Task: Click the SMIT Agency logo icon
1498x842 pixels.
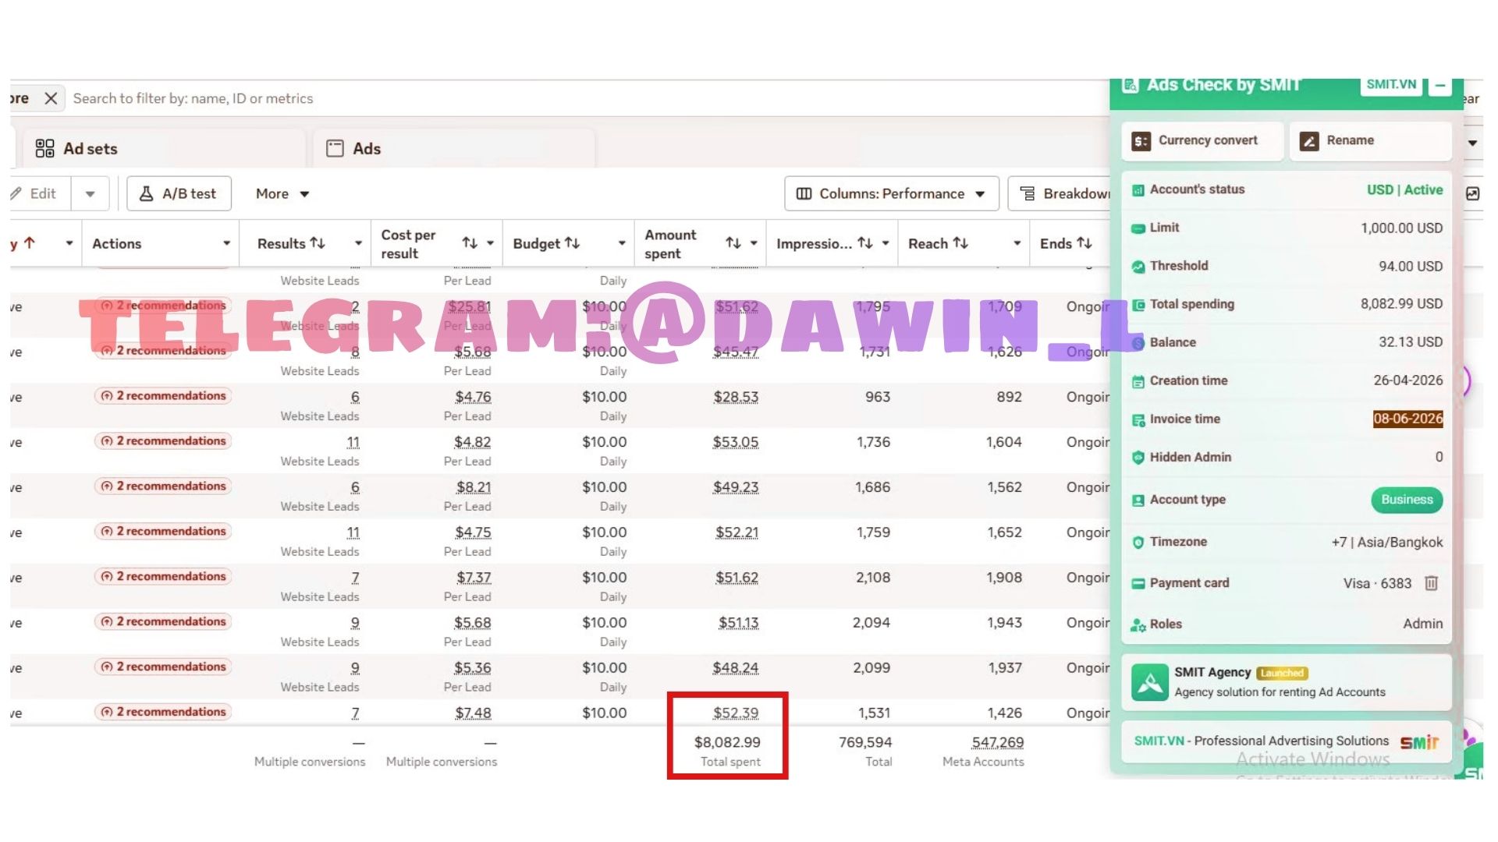Action: (1150, 682)
